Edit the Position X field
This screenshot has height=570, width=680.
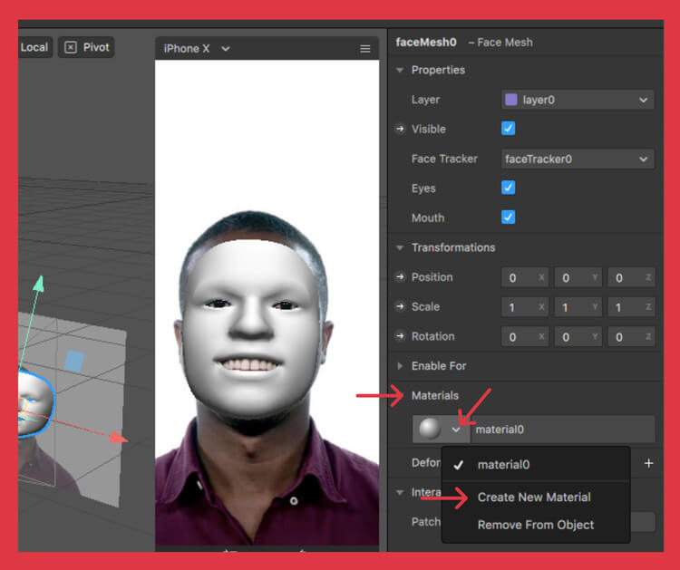525,277
